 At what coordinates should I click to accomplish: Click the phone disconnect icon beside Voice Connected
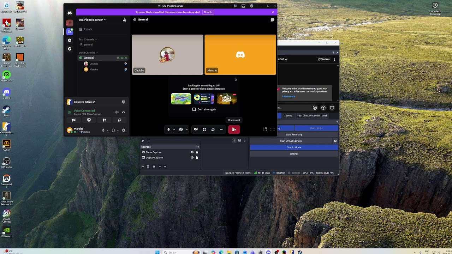point(124,112)
